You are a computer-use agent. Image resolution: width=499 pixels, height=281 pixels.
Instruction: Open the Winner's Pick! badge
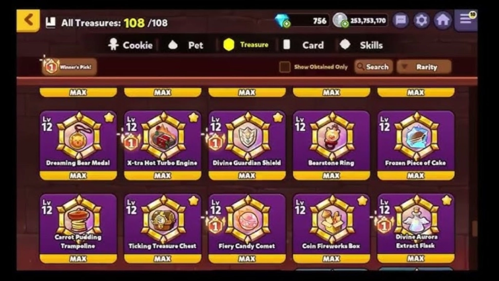[x=69, y=66]
